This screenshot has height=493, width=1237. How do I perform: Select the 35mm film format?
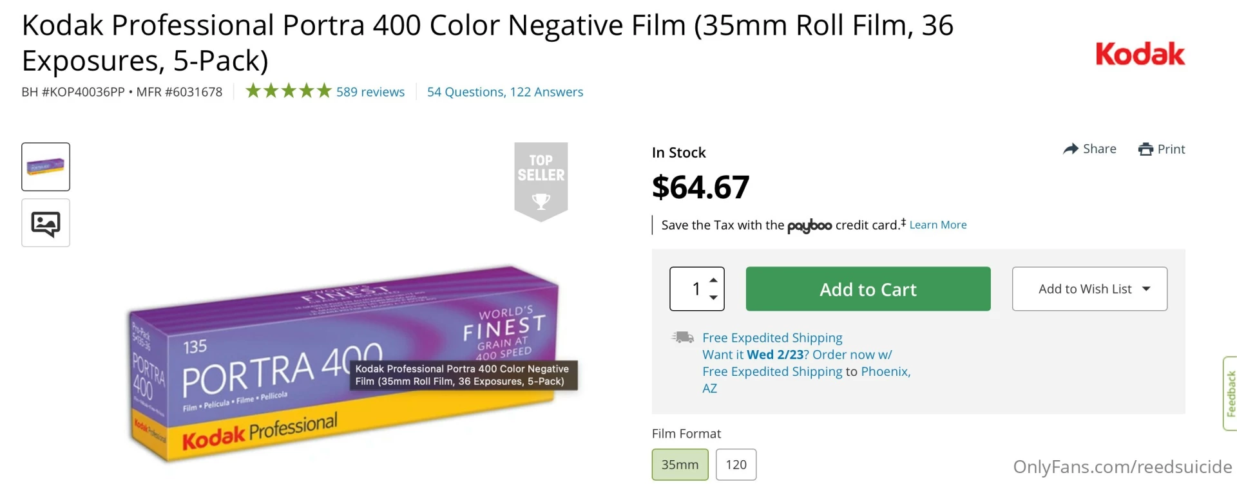tap(680, 464)
